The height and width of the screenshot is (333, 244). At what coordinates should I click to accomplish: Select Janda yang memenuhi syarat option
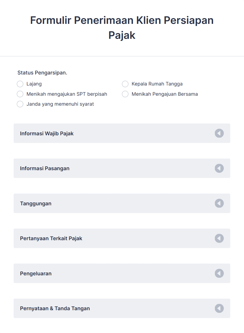coord(20,104)
